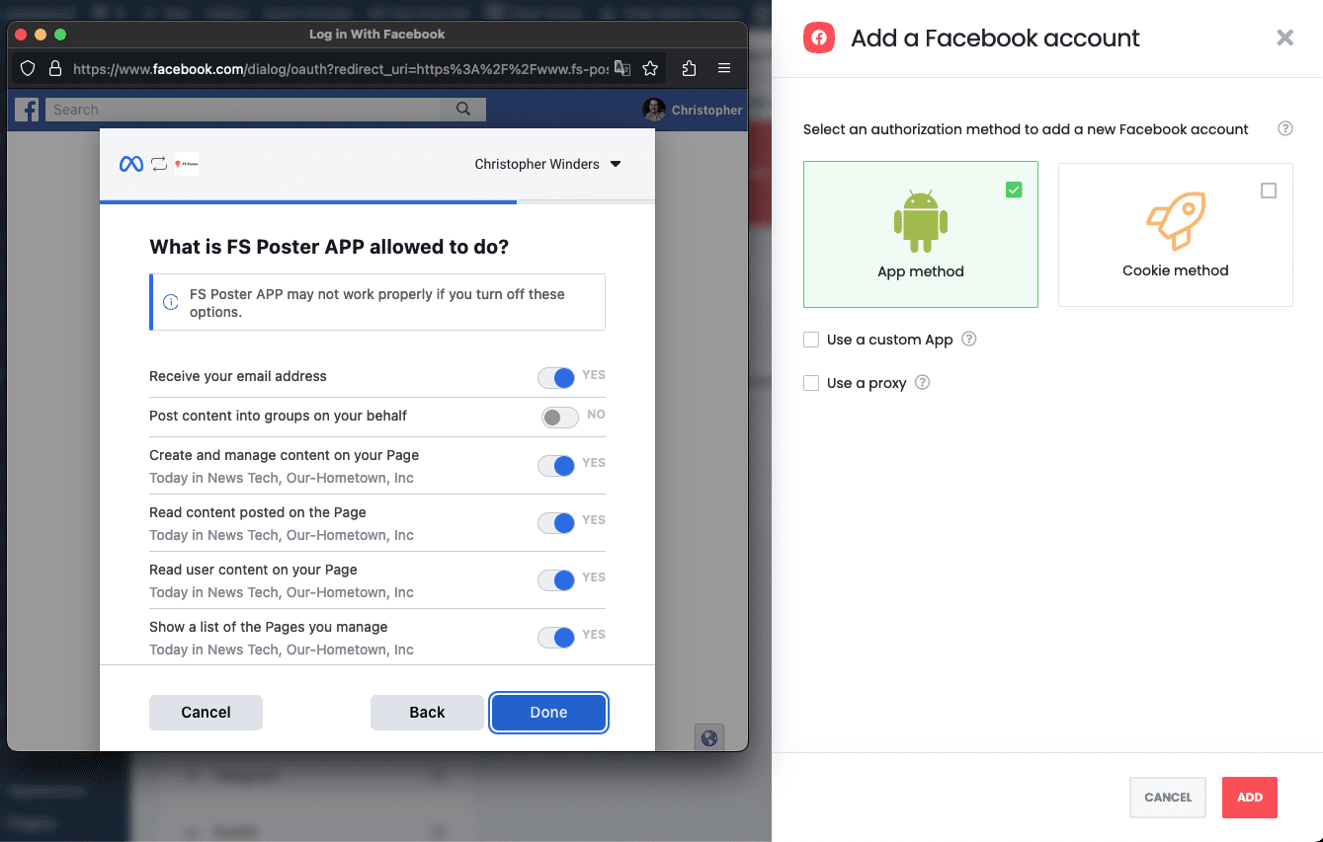Open help icon next to Use a proxy

pos(922,382)
